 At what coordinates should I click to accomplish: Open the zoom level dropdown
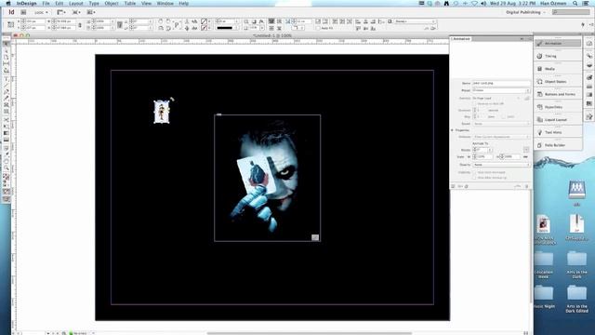coord(41,12)
